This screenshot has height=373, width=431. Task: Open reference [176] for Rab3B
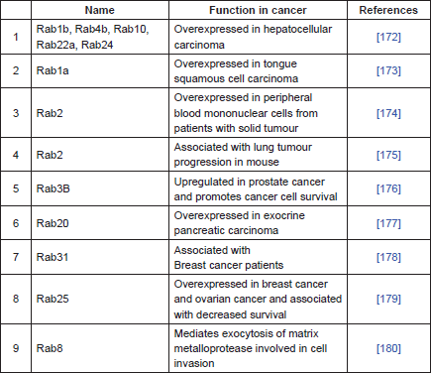(388, 188)
